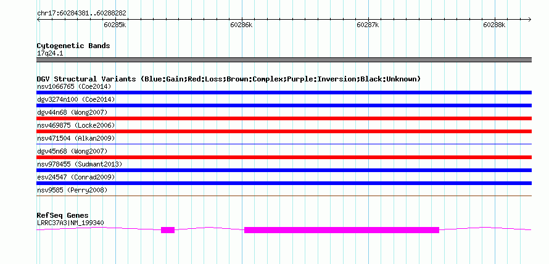Screen dimensions: 549x264
Task: Click the 60286k ruler tick label
Action: (x=241, y=25)
